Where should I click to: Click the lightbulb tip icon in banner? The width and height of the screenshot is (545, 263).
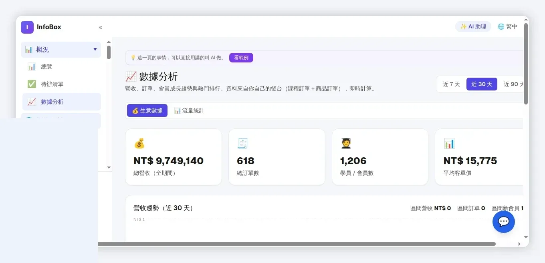pyautogui.click(x=133, y=58)
